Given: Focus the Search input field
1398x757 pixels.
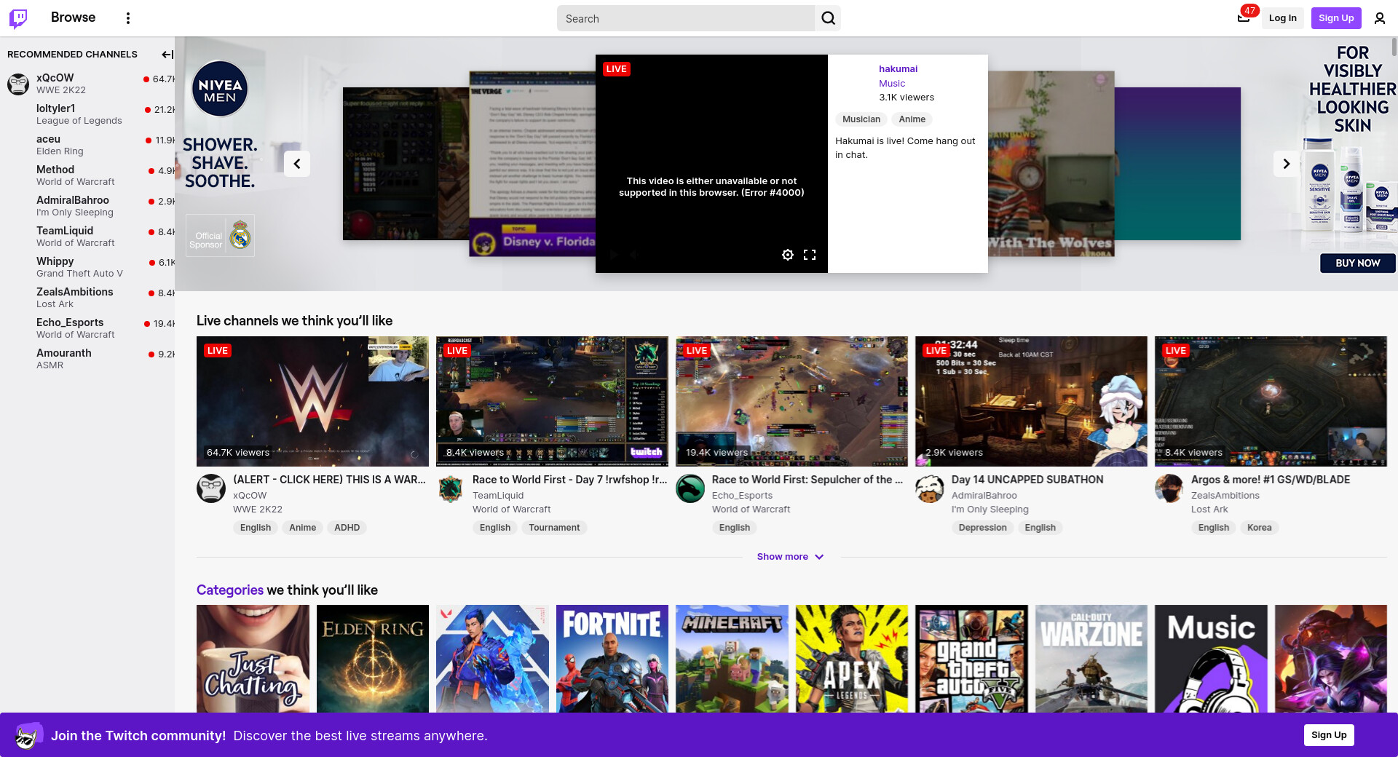Looking at the screenshot, I should coord(686,18).
